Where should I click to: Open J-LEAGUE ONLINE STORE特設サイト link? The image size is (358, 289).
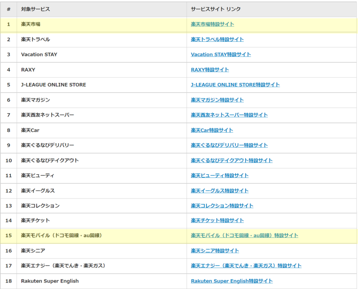coord(235,85)
